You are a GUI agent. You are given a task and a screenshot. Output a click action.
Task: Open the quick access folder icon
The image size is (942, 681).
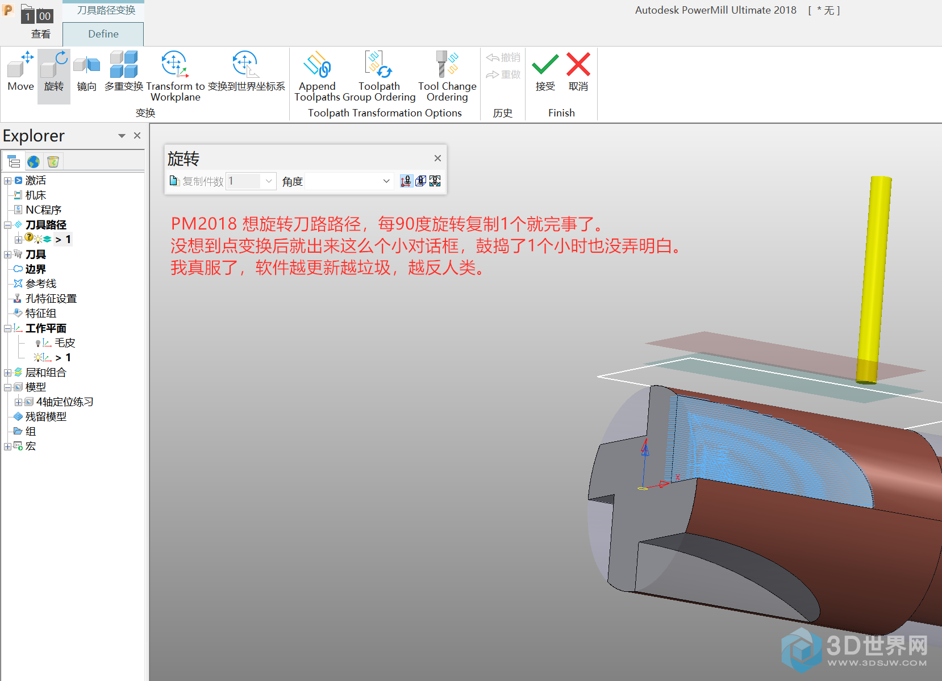coord(27,8)
